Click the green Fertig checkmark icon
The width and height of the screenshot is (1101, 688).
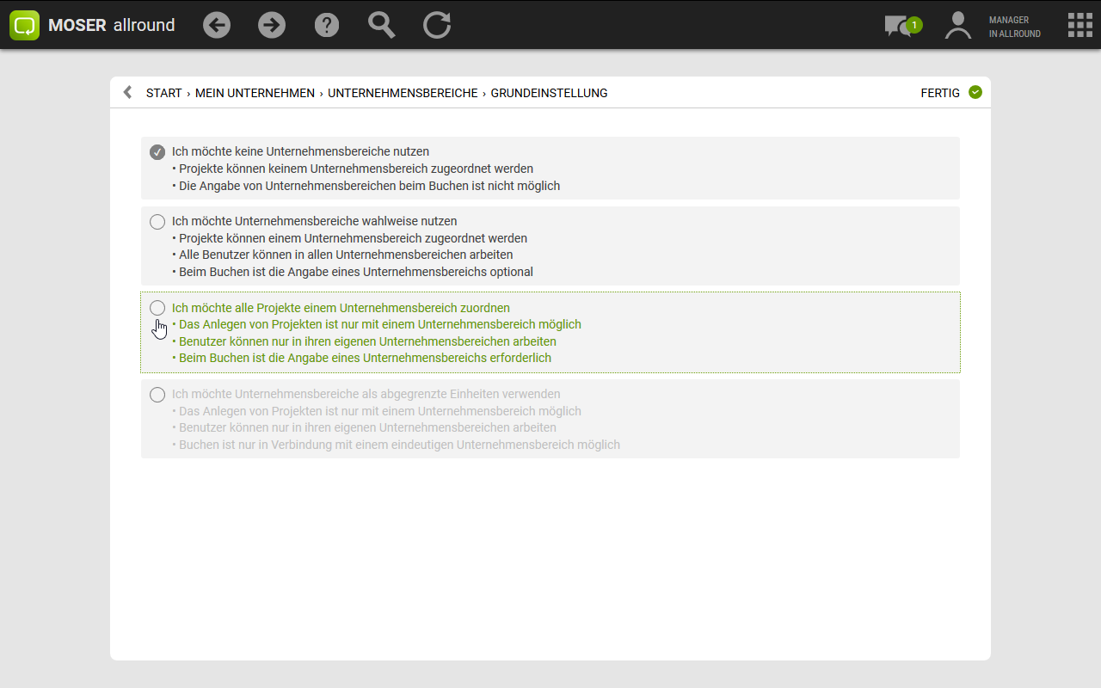[x=975, y=93]
